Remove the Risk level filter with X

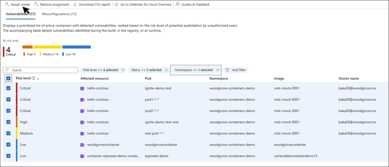coord(123,70)
